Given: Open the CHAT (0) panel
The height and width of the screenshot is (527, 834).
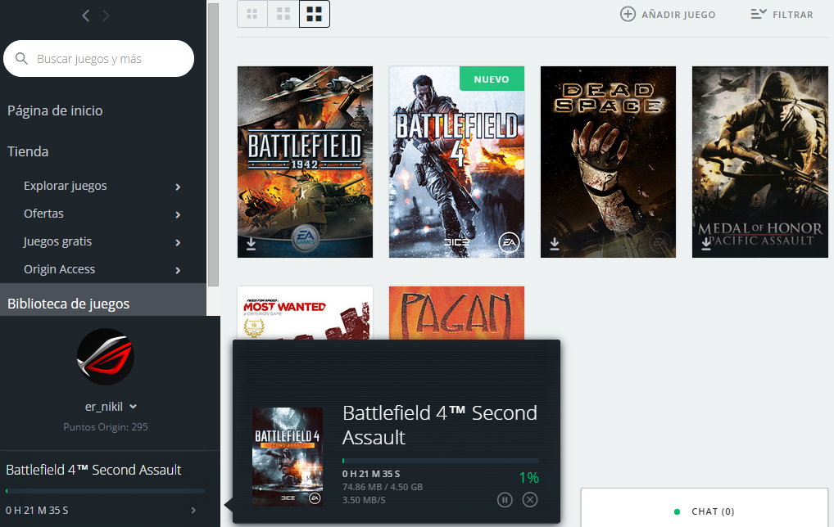Looking at the screenshot, I should (x=705, y=508).
